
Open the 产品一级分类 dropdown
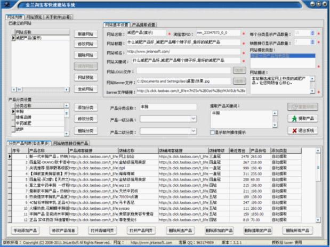(194, 119)
